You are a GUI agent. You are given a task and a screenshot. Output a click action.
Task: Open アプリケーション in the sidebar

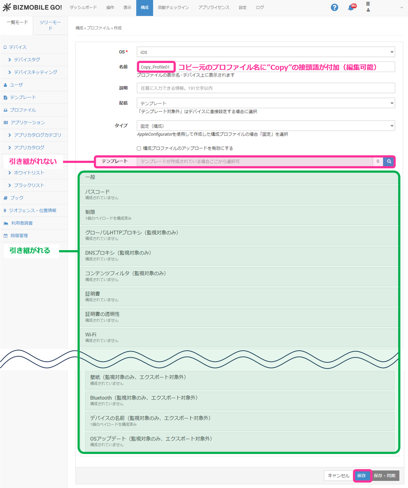point(28,122)
